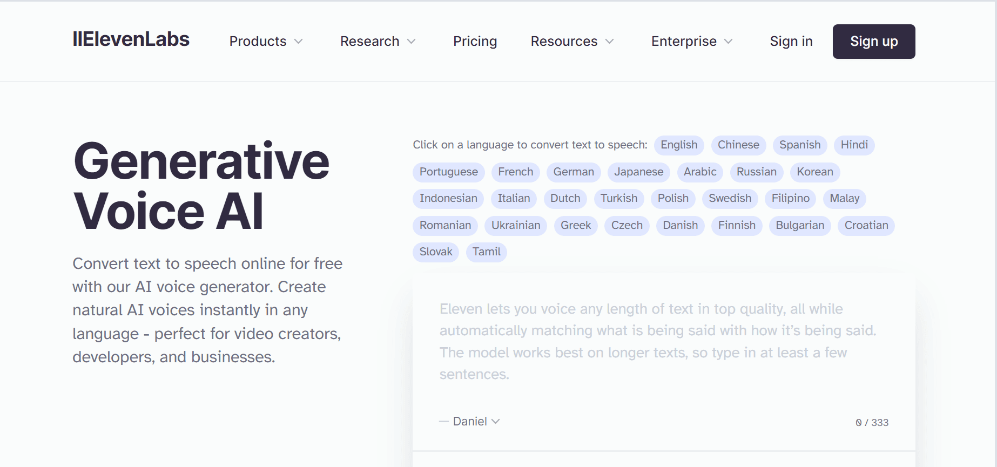Choose the Spanish language chip
This screenshot has width=997, height=467.
(800, 145)
